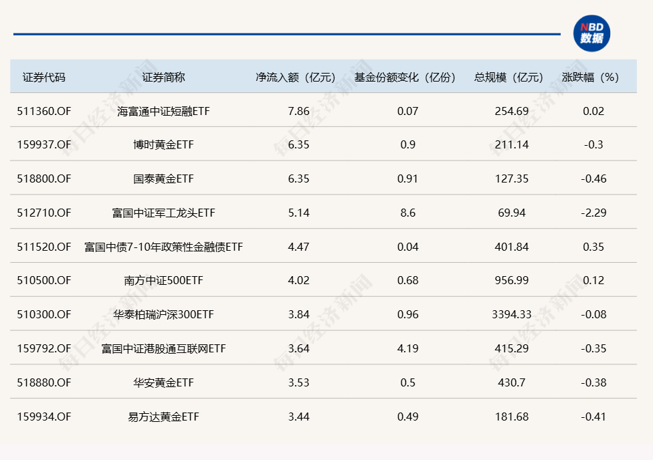Open fund code 518800.OF
653x460 pixels.
[44, 179]
